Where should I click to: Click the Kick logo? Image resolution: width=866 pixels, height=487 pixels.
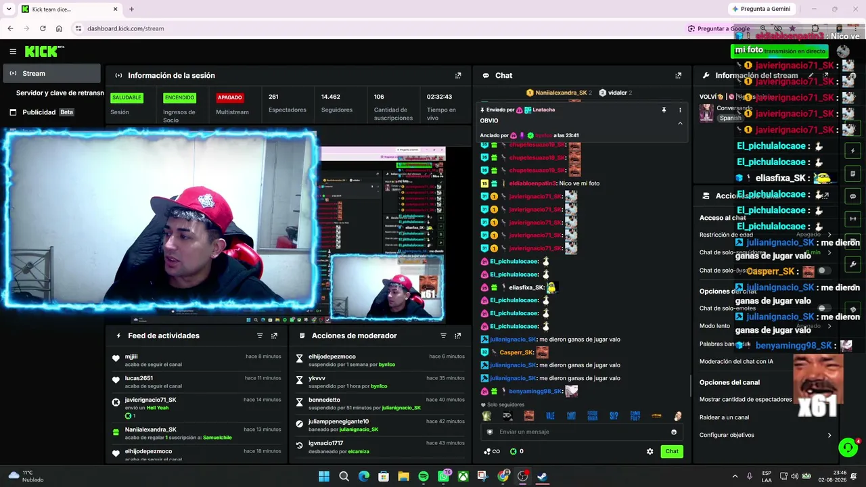[44, 51]
